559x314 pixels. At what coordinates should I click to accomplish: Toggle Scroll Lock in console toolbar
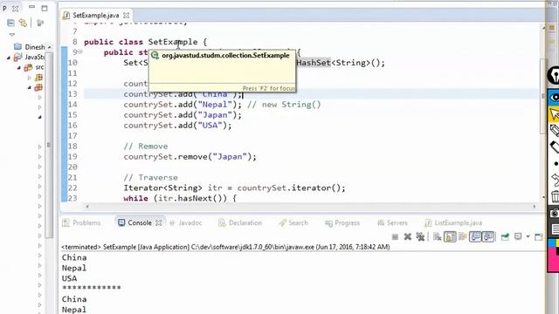point(450,236)
